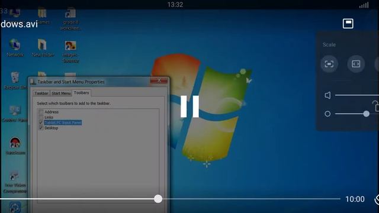Select the Toolbars tab

coord(82,93)
